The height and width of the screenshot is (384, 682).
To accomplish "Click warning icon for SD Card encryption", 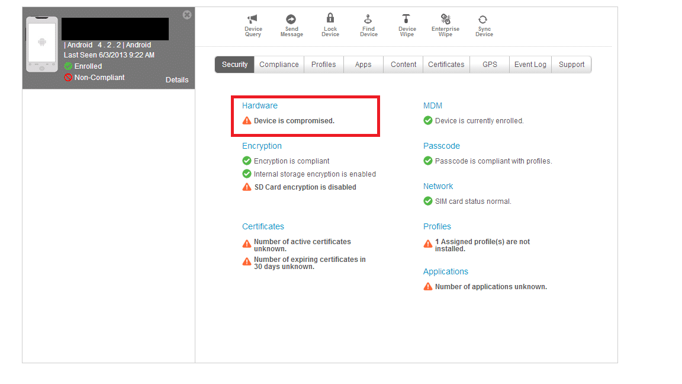I will (x=247, y=187).
